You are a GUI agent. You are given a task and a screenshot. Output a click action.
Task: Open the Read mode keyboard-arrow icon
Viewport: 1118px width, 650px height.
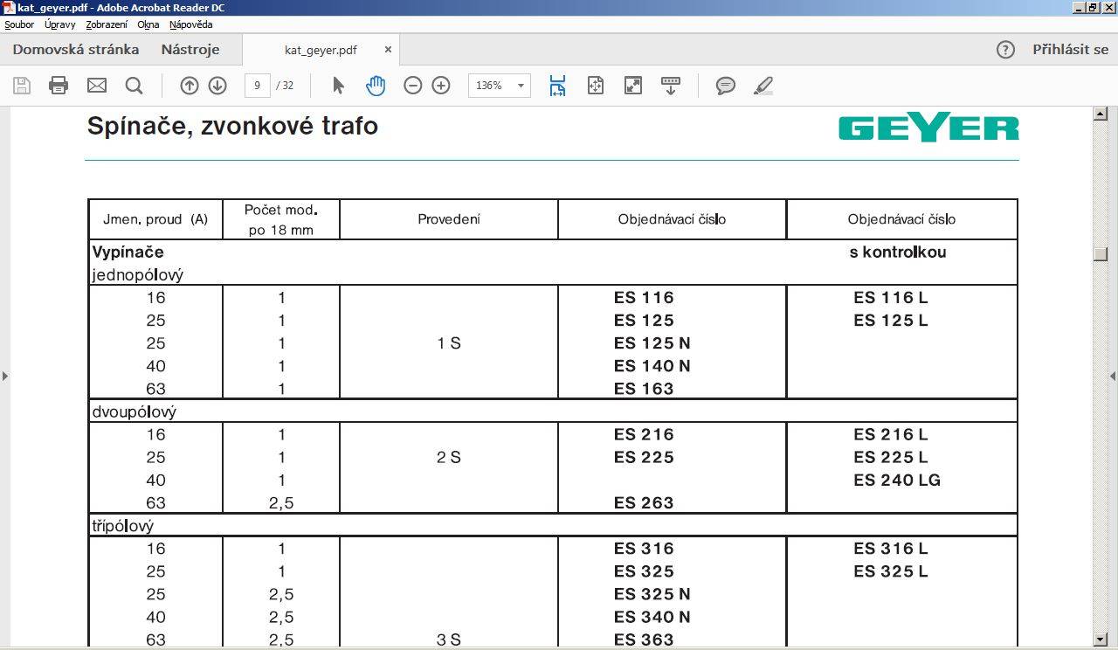(x=671, y=85)
